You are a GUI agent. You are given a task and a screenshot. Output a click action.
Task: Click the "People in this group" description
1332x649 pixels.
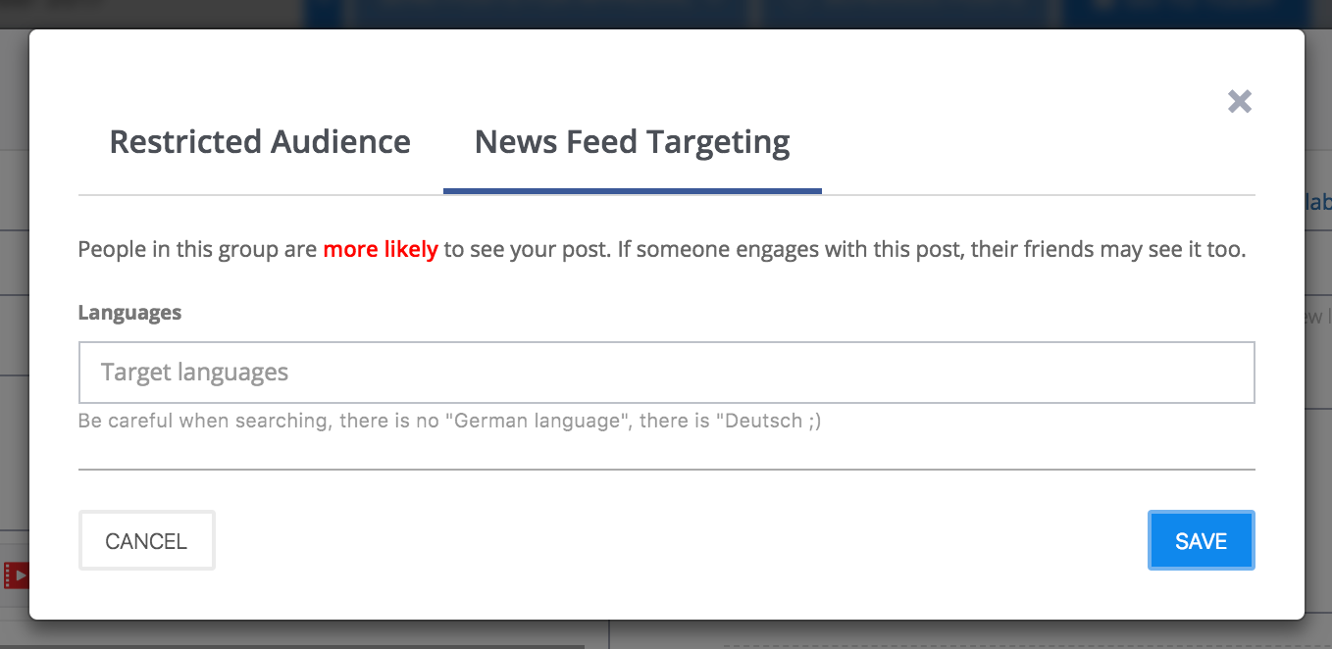pos(196,249)
